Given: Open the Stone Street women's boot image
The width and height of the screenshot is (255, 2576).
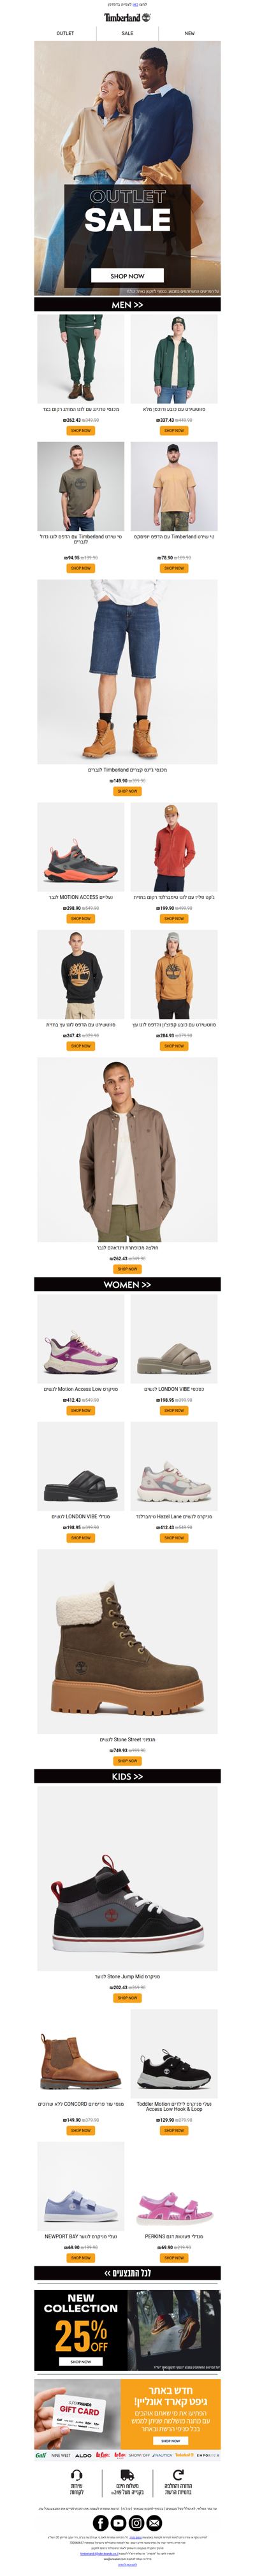Looking at the screenshot, I should pos(127,1642).
